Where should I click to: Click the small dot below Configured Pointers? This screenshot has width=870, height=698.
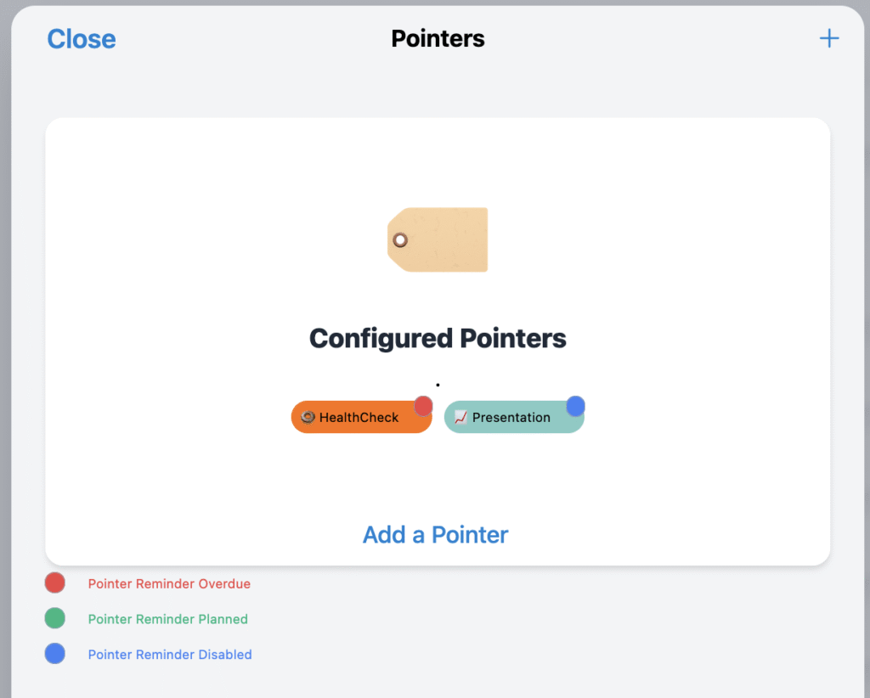[x=438, y=385]
